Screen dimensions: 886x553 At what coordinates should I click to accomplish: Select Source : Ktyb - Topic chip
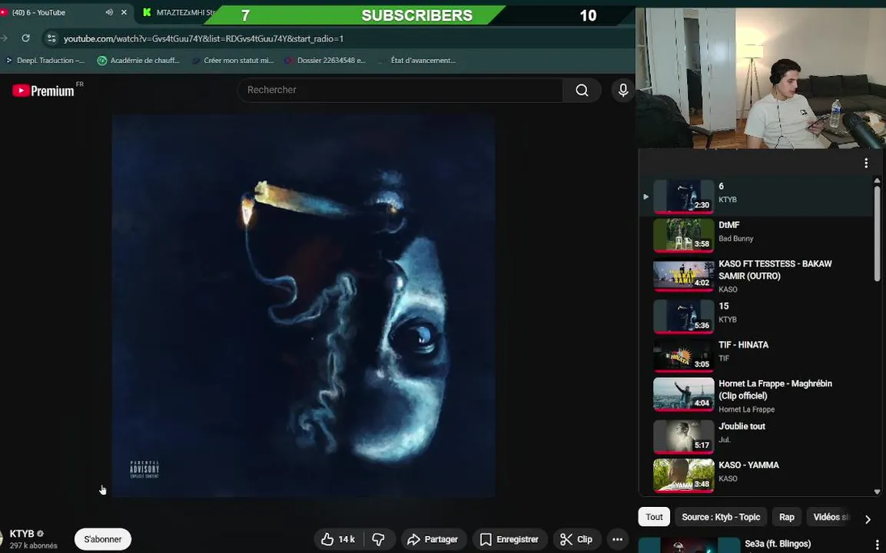(x=721, y=517)
